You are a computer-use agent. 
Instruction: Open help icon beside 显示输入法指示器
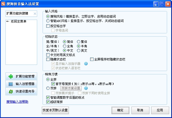86,64
